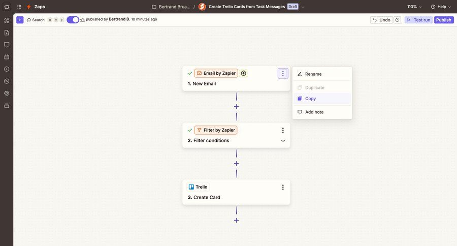Click the Publish button
The image size is (457, 246).
coord(444,20)
